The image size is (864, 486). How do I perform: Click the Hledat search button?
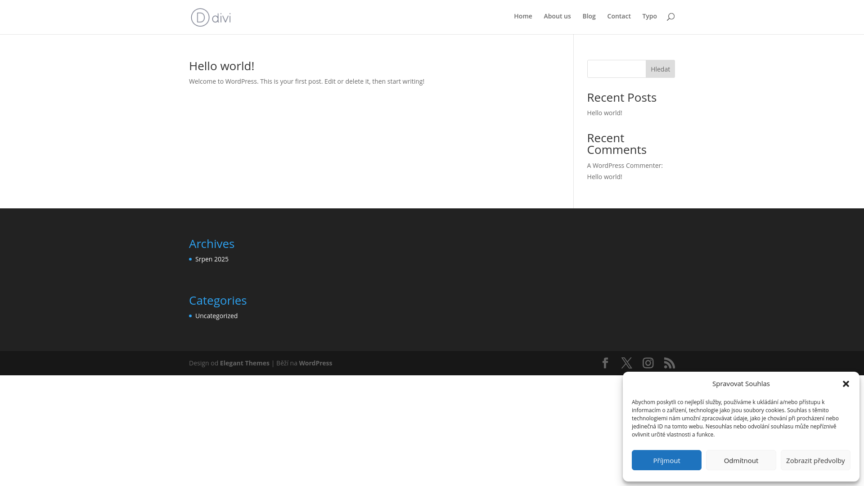point(660,69)
